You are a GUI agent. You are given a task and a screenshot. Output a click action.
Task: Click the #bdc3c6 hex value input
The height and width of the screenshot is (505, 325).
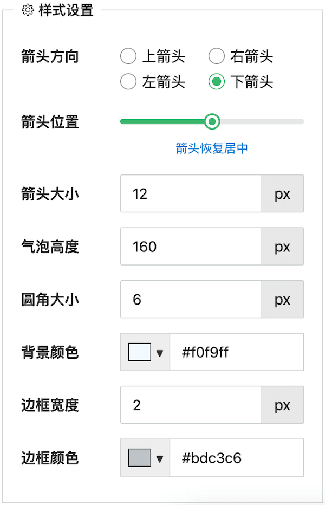pyautogui.click(x=237, y=458)
